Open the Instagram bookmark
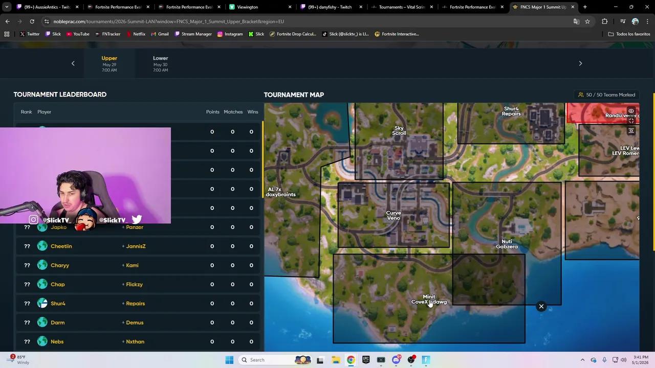Viewport: 655px width, 368px height. [x=230, y=34]
